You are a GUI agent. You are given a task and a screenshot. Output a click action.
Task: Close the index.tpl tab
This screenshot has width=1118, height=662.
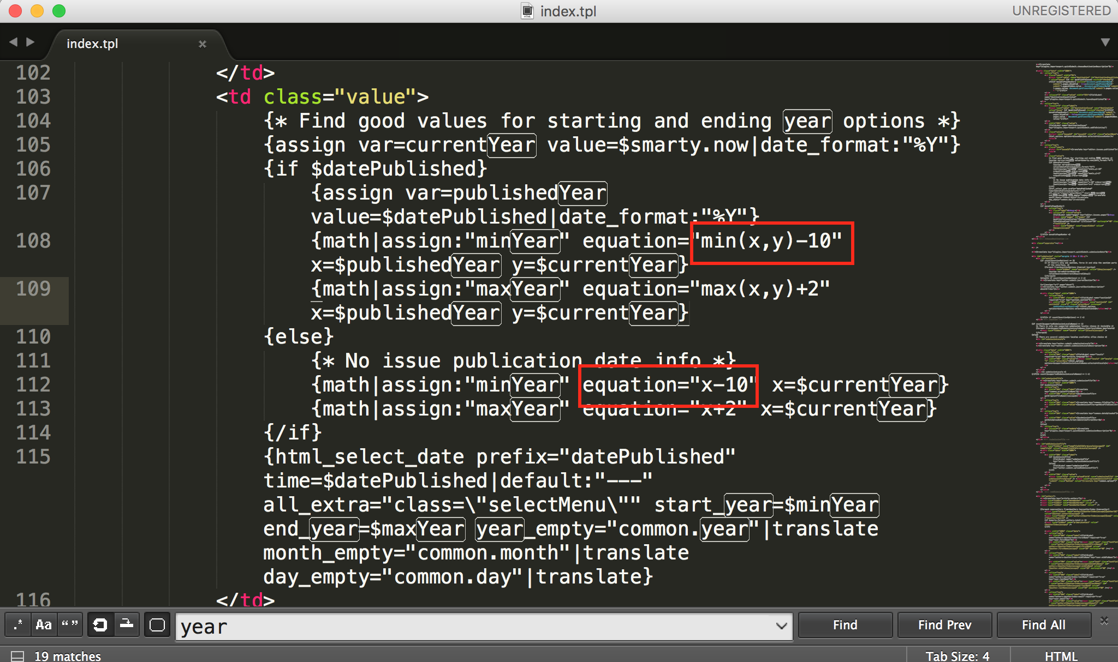pyautogui.click(x=203, y=44)
